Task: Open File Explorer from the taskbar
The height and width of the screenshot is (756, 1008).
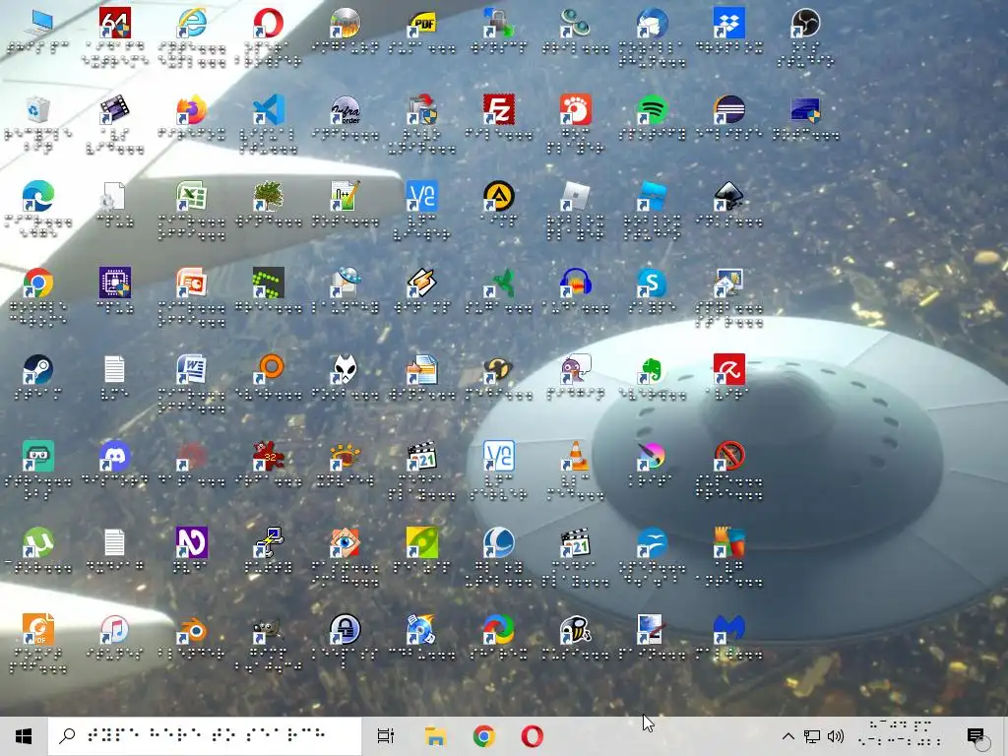Action: click(x=435, y=736)
